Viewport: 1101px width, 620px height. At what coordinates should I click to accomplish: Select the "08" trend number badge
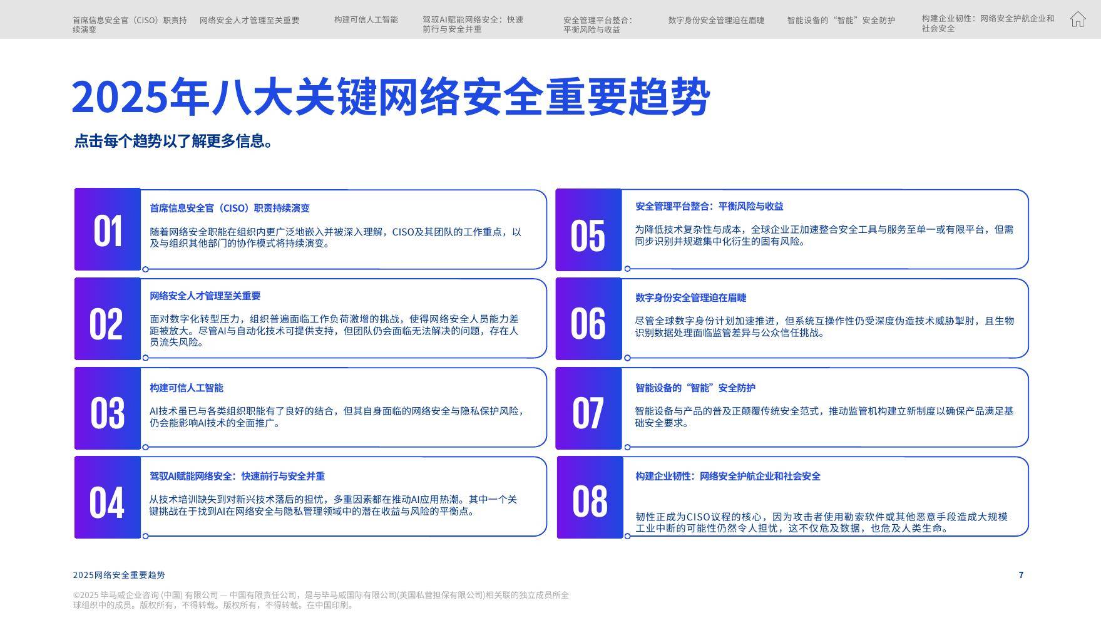[x=589, y=502]
